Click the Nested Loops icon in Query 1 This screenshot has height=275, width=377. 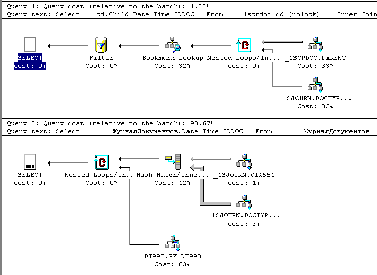click(245, 45)
